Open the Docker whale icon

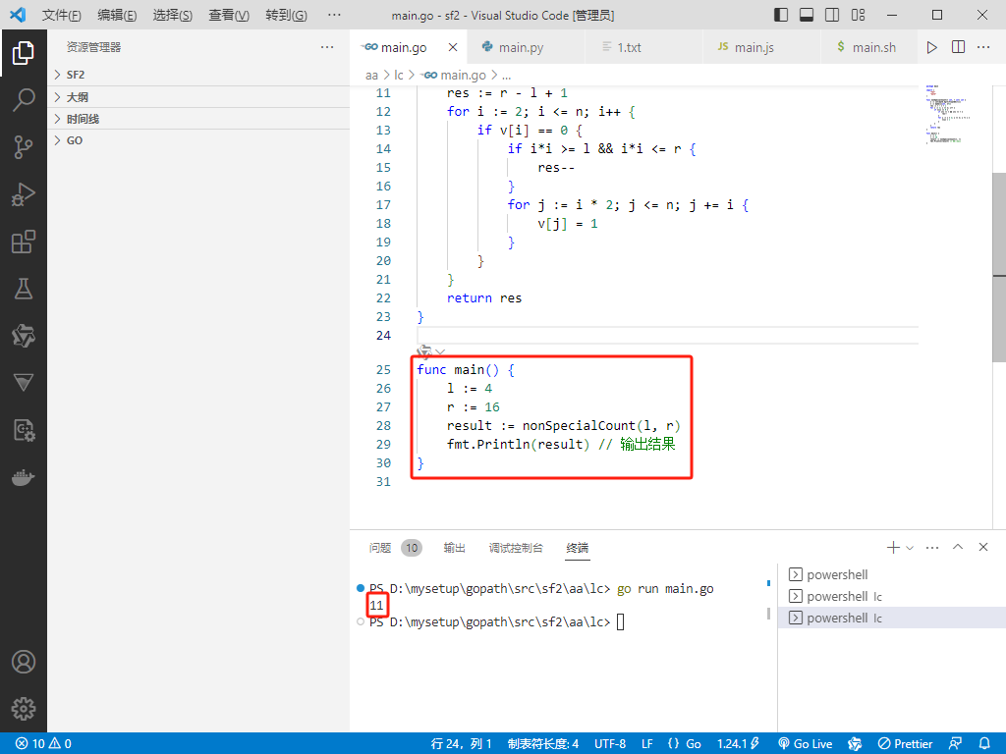tap(24, 478)
